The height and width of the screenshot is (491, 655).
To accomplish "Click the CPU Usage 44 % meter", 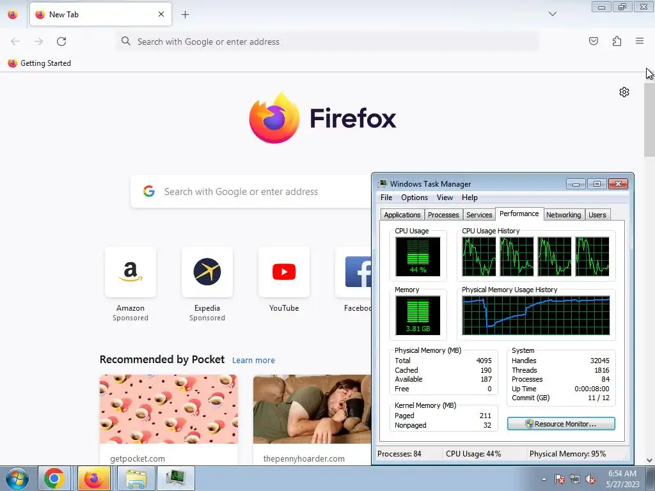I will click(418, 257).
